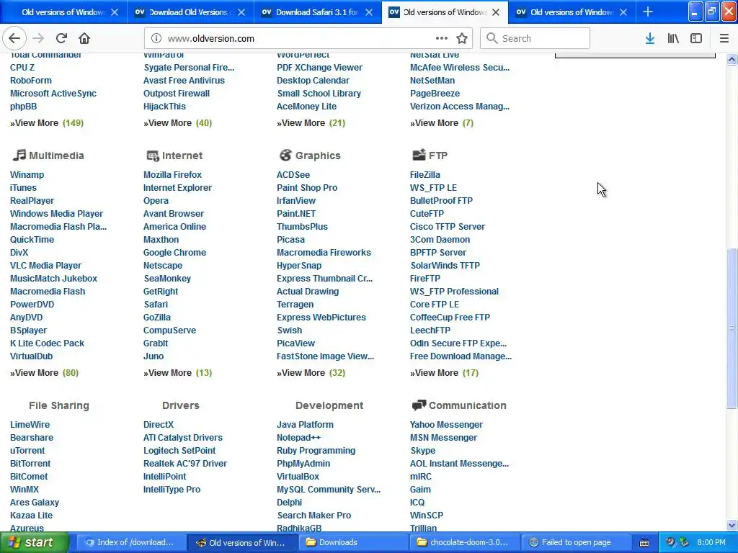
Task: Click the vertical scrollbar thumb
Action: (732, 328)
